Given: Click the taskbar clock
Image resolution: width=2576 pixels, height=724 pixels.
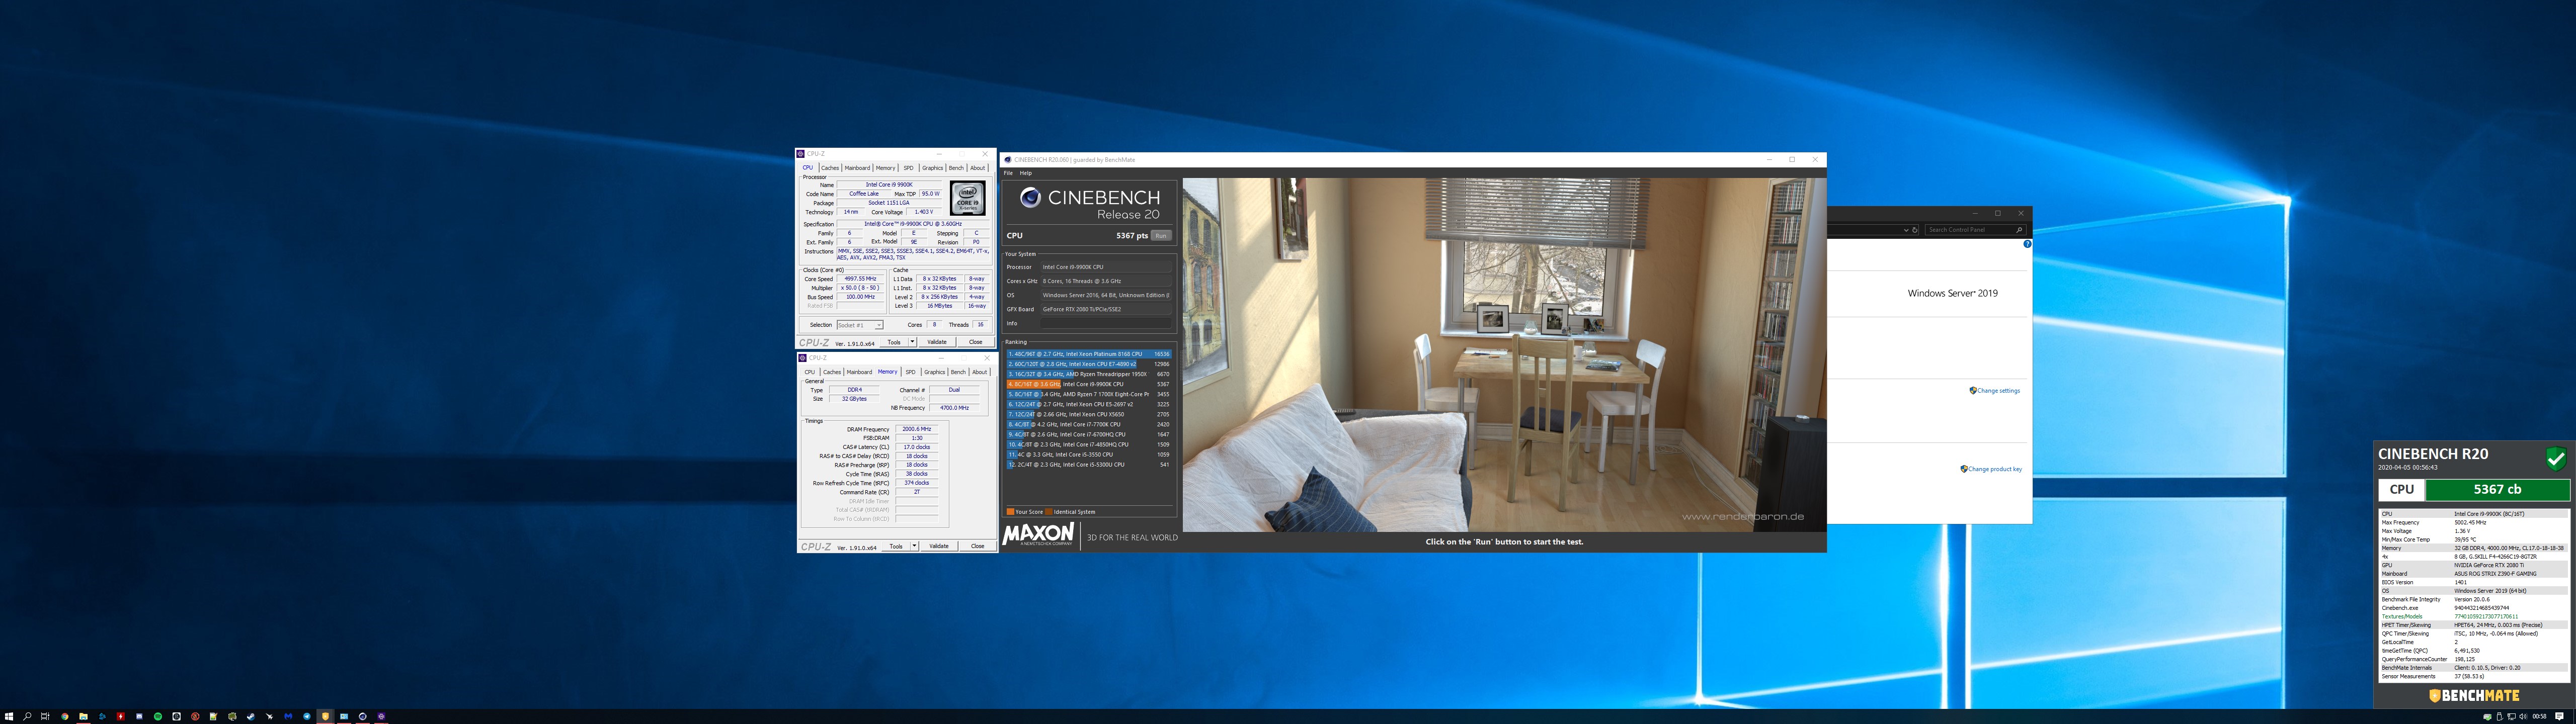Looking at the screenshot, I should point(2539,716).
